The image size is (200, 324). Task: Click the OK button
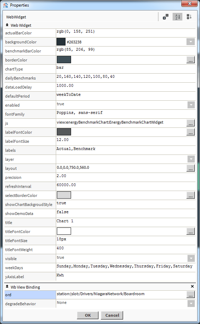coord(88,315)
